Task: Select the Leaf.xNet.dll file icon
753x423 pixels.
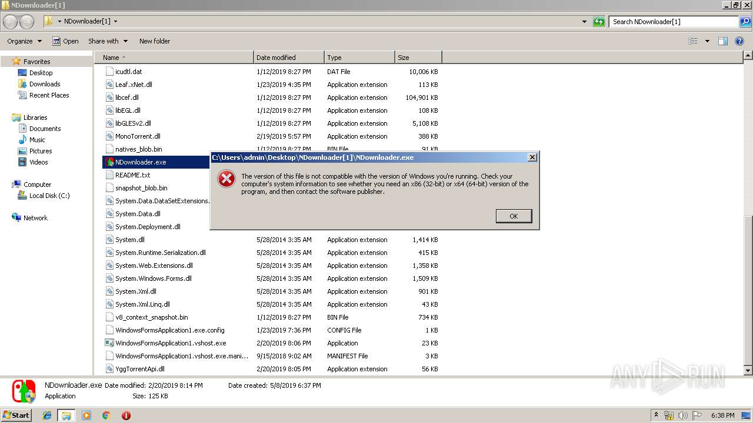Action: [x=109, y=85]
